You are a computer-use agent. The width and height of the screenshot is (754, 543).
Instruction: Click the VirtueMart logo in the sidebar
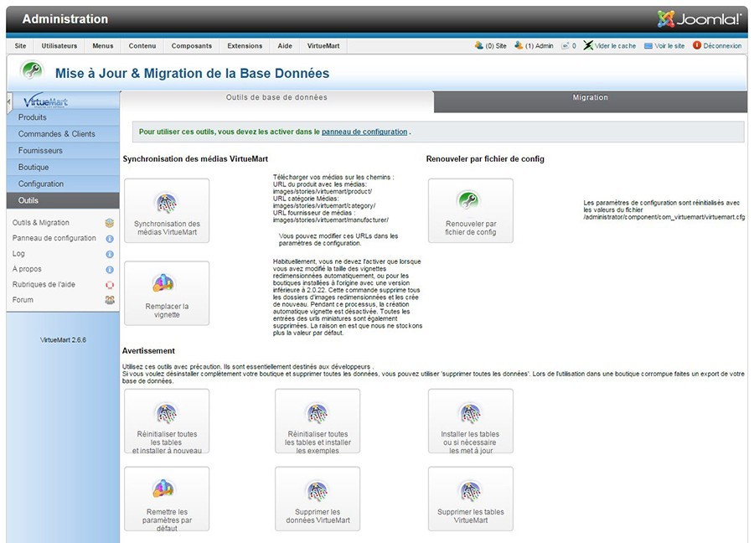click(45, 101)
